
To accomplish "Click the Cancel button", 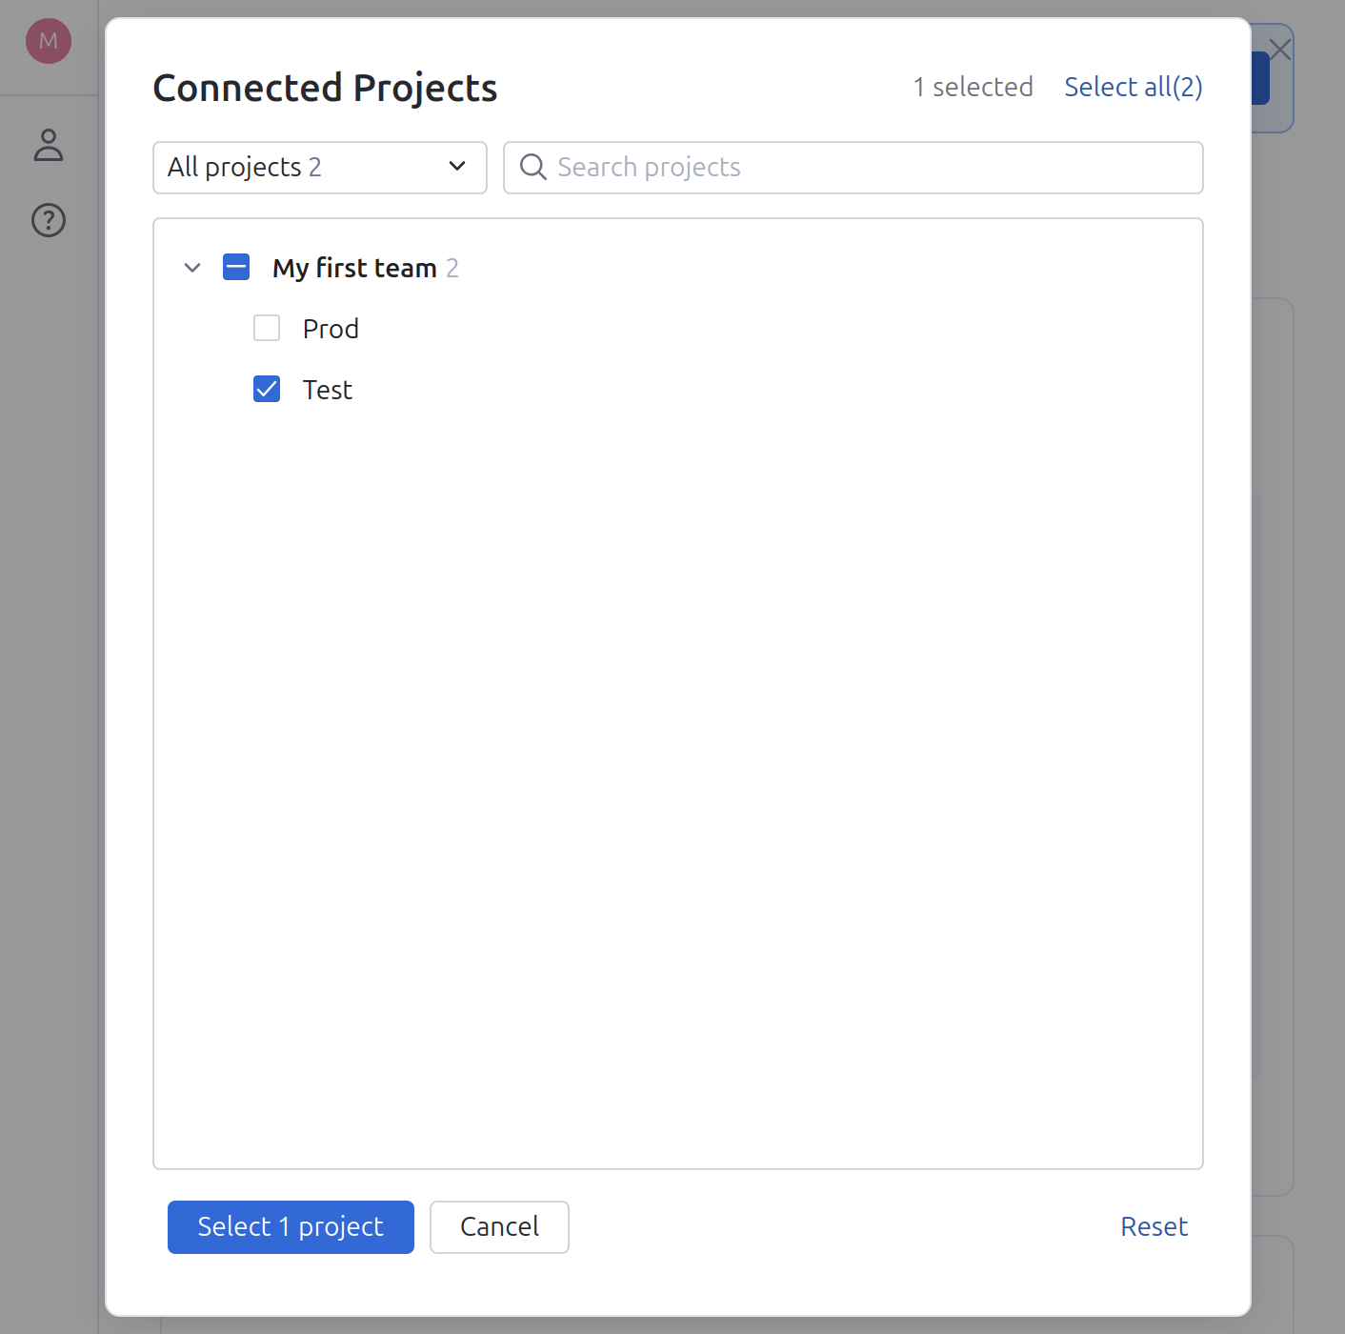I will 499,1227.
